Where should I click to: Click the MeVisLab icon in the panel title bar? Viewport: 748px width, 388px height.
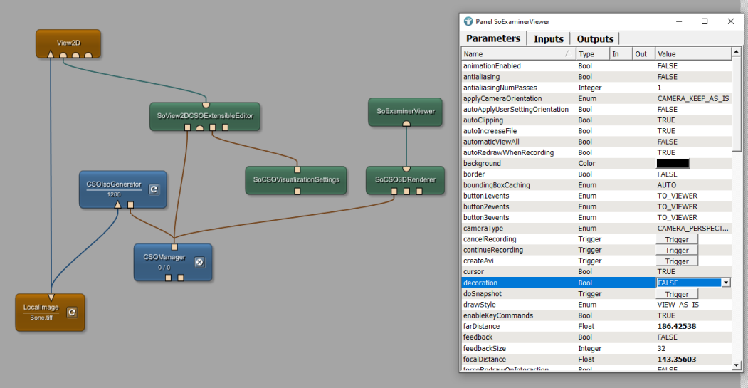click(x=468, y=21)
